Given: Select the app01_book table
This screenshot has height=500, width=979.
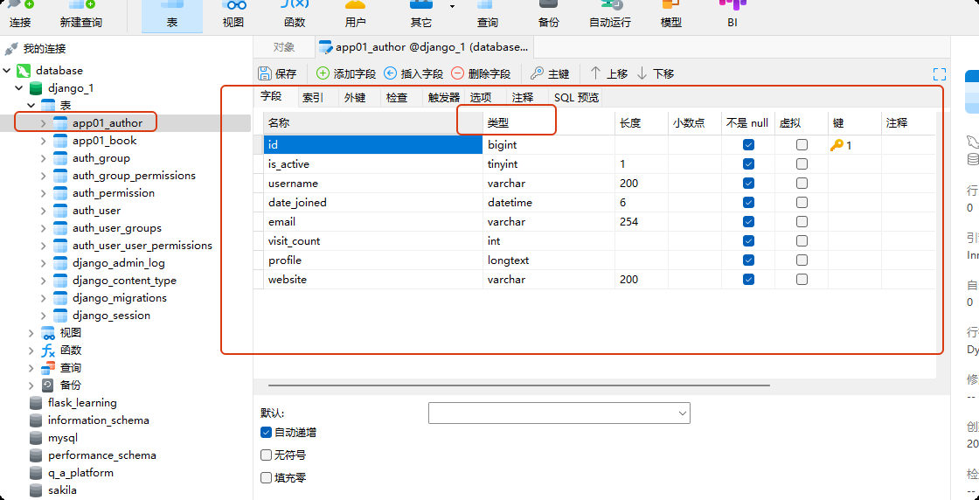Looking at the screenshot, I should pyautogui.click(x=104, y=141).
